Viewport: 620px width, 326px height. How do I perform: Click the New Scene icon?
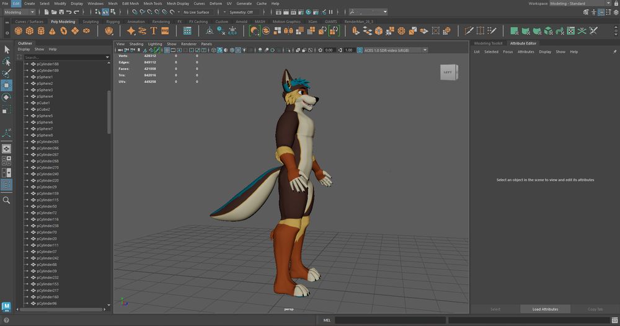(46, 12)
